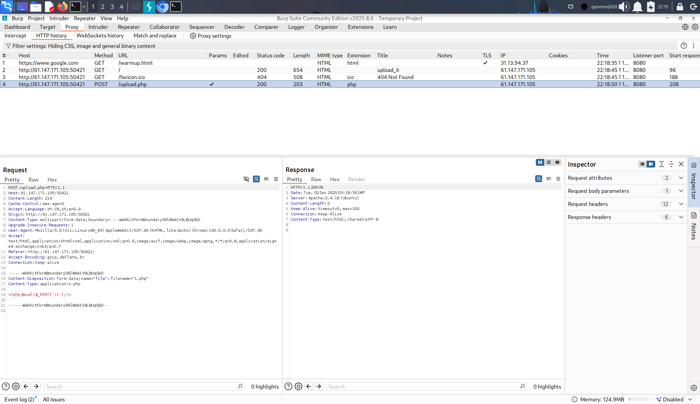Open the AI Disabled dropdown in the status bar
The image size is (700, 404).
(x=690, y=399)
